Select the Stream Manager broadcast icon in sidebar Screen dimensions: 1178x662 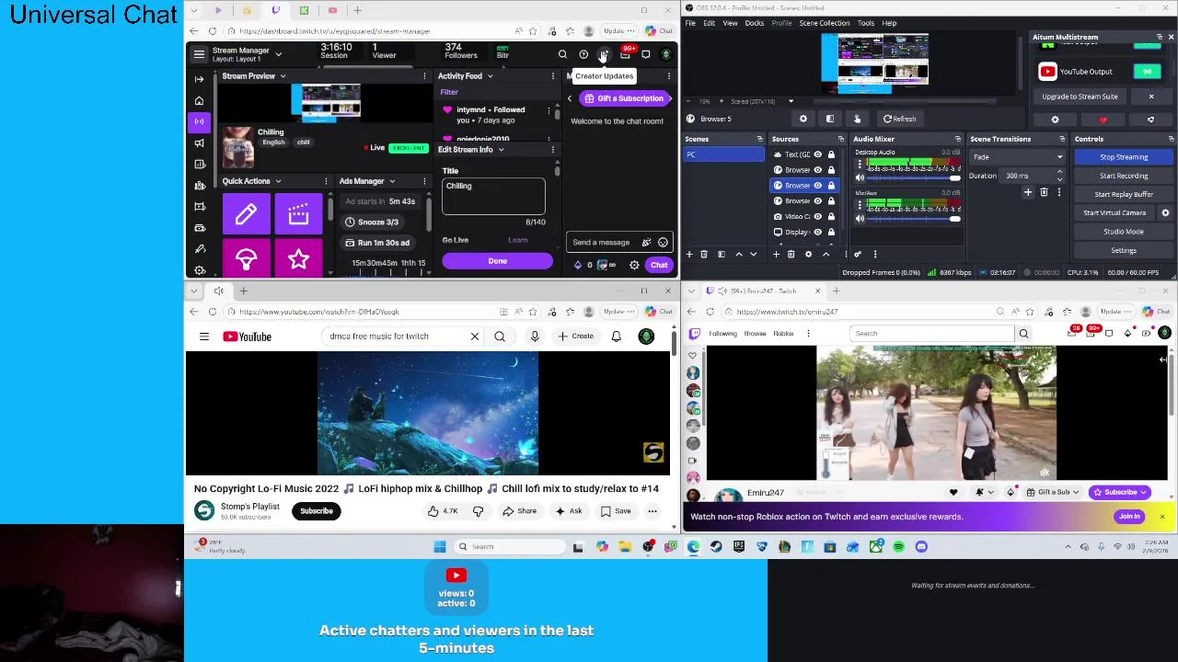pos(199,121)
